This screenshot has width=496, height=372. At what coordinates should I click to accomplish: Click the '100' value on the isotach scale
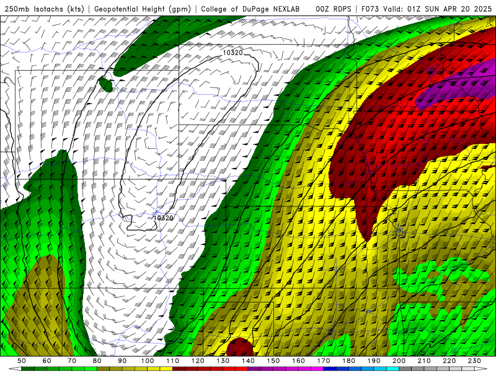point(148,361)
